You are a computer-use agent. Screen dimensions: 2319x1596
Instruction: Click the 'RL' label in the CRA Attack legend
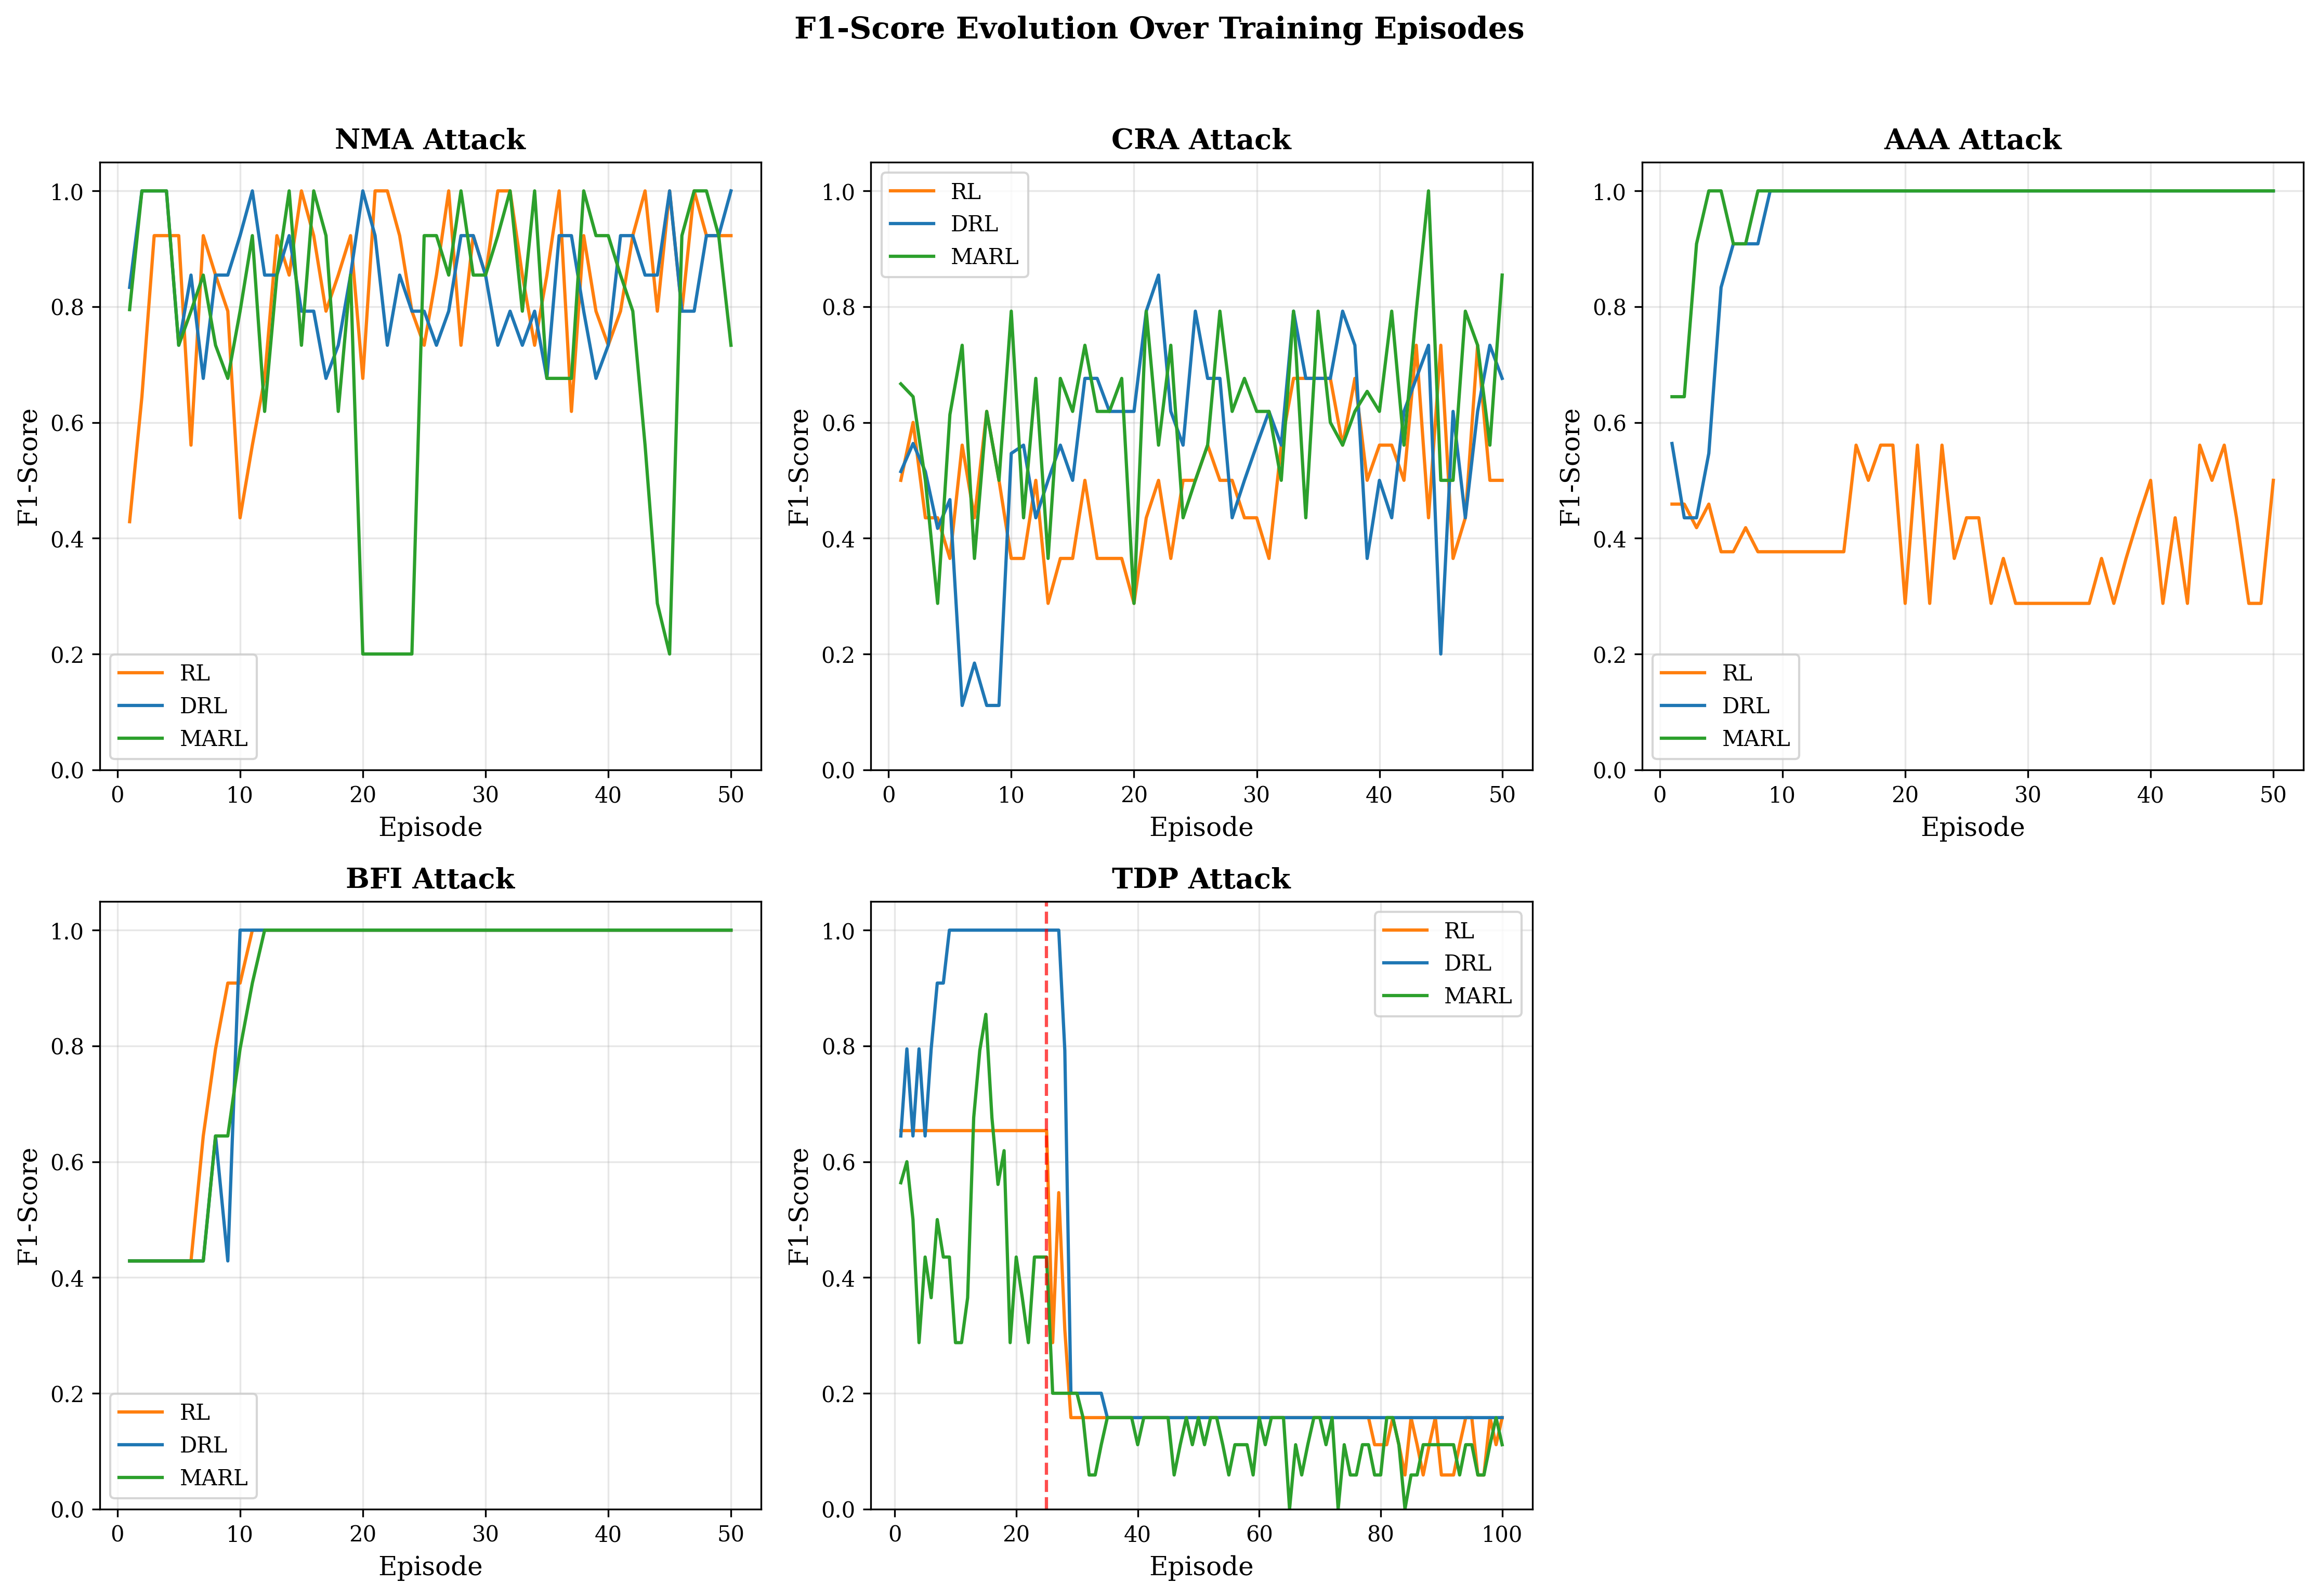tap(965, 192)
